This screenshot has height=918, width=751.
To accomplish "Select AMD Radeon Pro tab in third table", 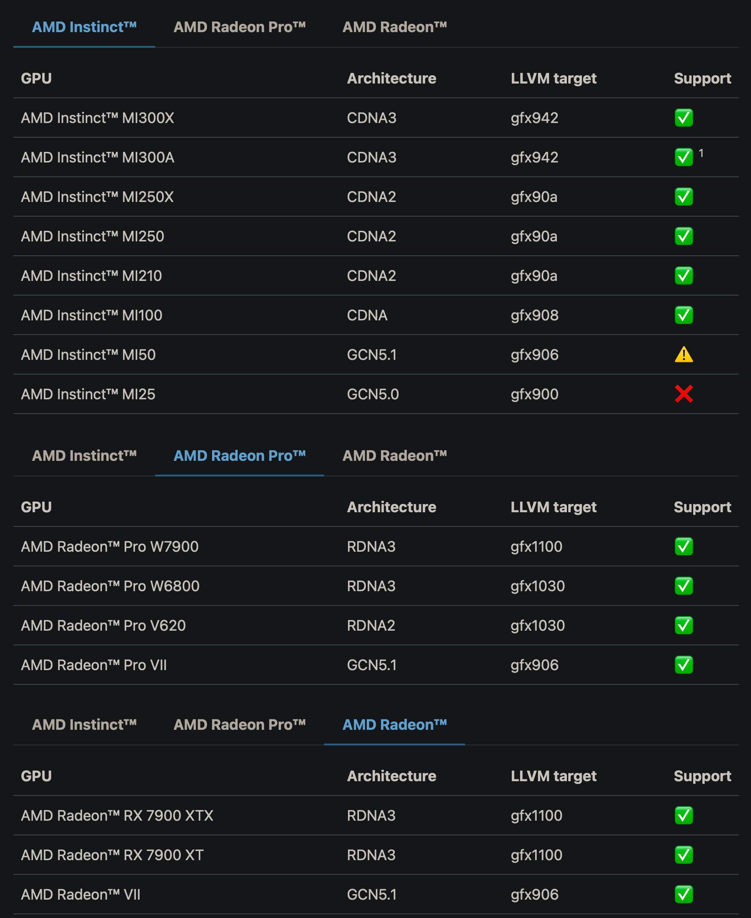I will coord(239,725).
